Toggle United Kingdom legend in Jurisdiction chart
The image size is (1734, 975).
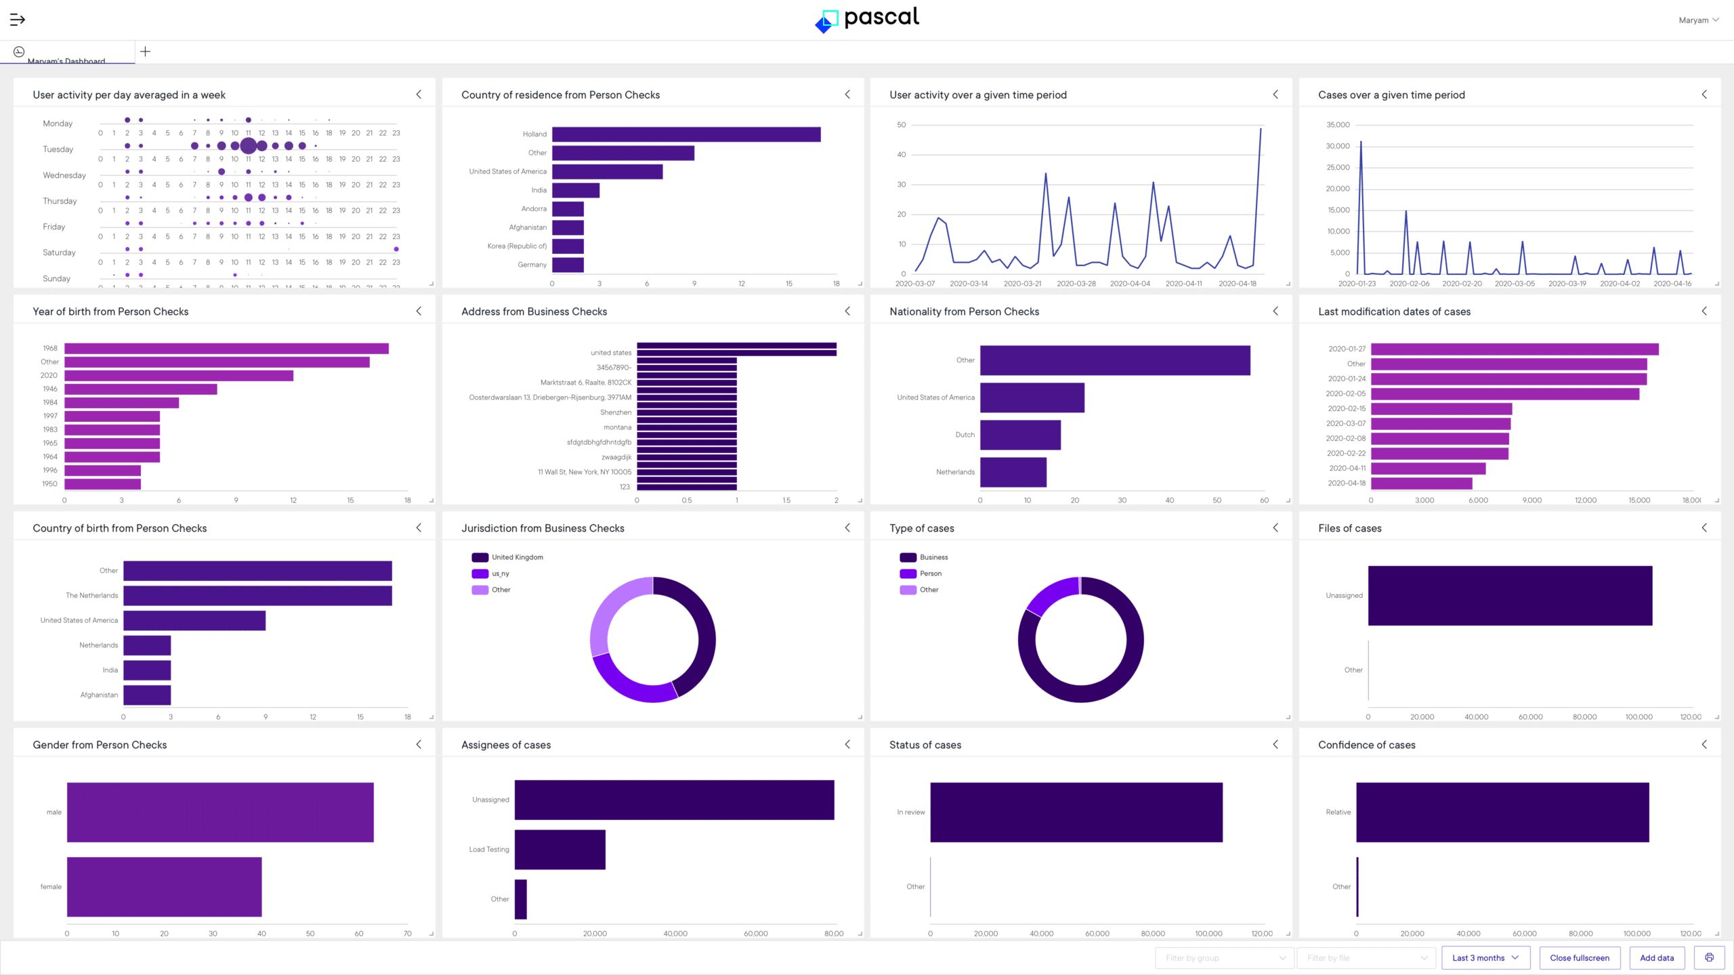coord(517,557)
